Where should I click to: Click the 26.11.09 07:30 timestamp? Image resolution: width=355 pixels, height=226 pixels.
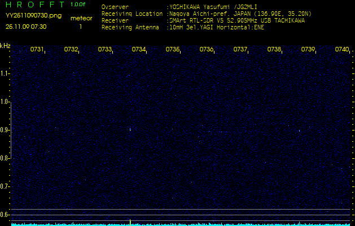pyautogui.click(x=26, y=27)
